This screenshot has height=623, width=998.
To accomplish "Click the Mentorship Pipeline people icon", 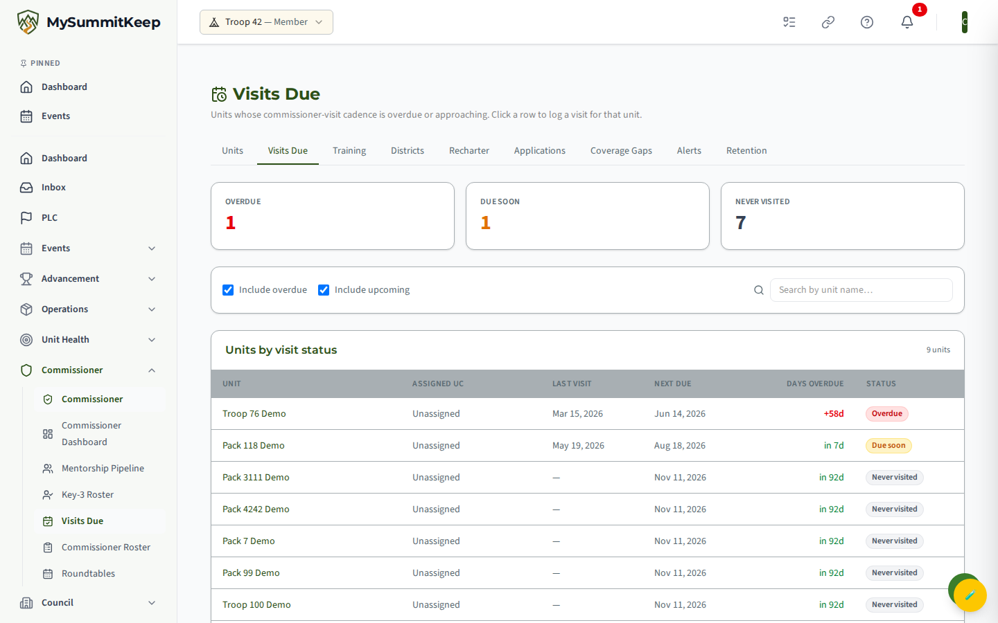I will coord(48,469).
